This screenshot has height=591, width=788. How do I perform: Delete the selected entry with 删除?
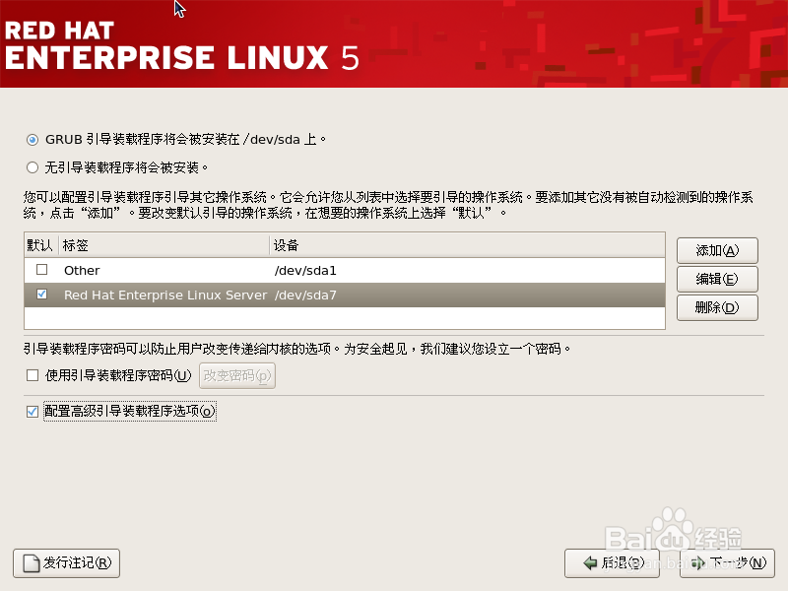click(x=717, y=307)
